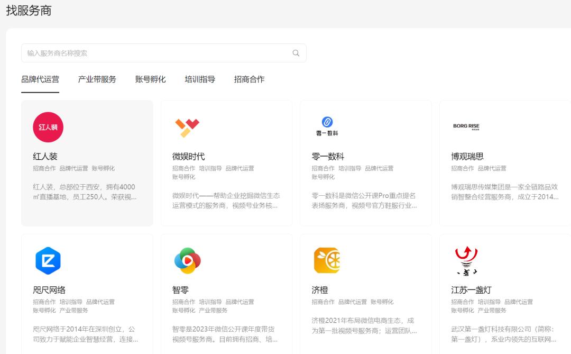
Task: Click the 产业带服务 tag under 咫尺网络
Action: coord(73,310)
